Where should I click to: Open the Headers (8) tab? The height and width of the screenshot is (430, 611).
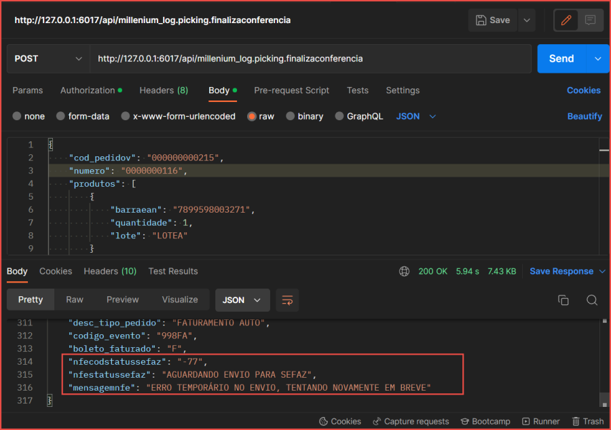164,90
